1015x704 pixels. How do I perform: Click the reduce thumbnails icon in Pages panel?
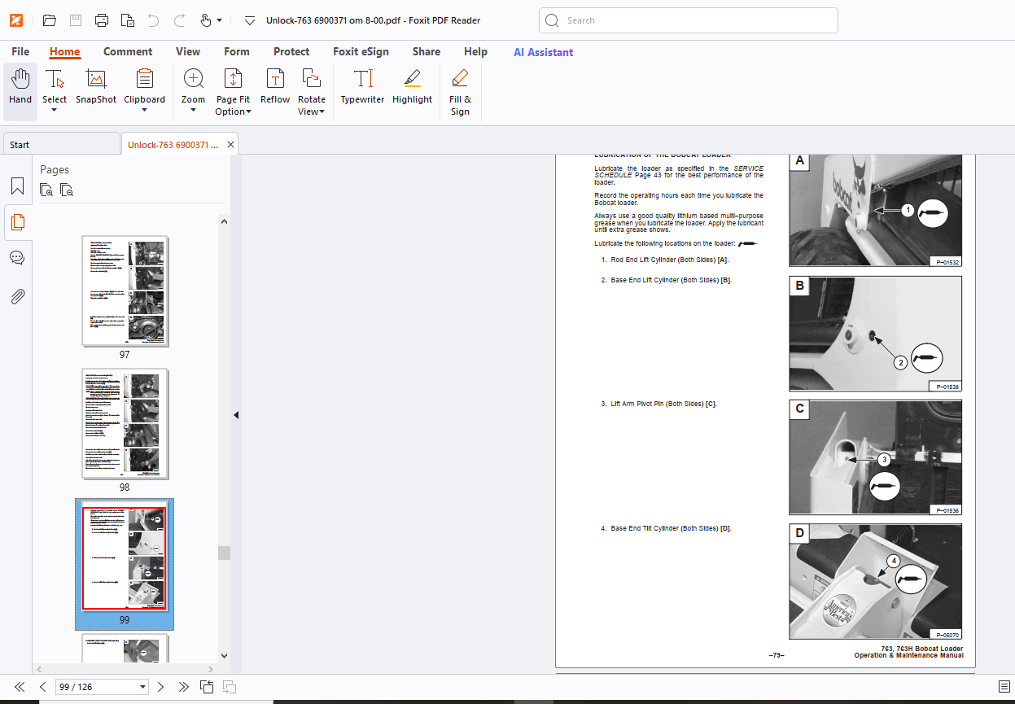click(67, 190)
